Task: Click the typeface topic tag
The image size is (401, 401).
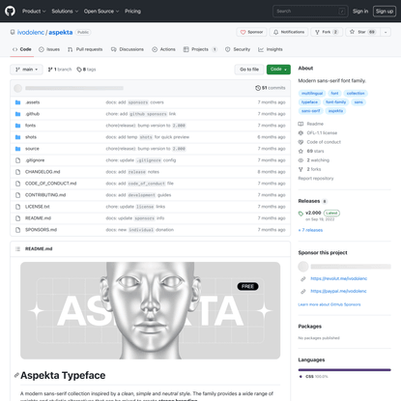Action: 309,102
